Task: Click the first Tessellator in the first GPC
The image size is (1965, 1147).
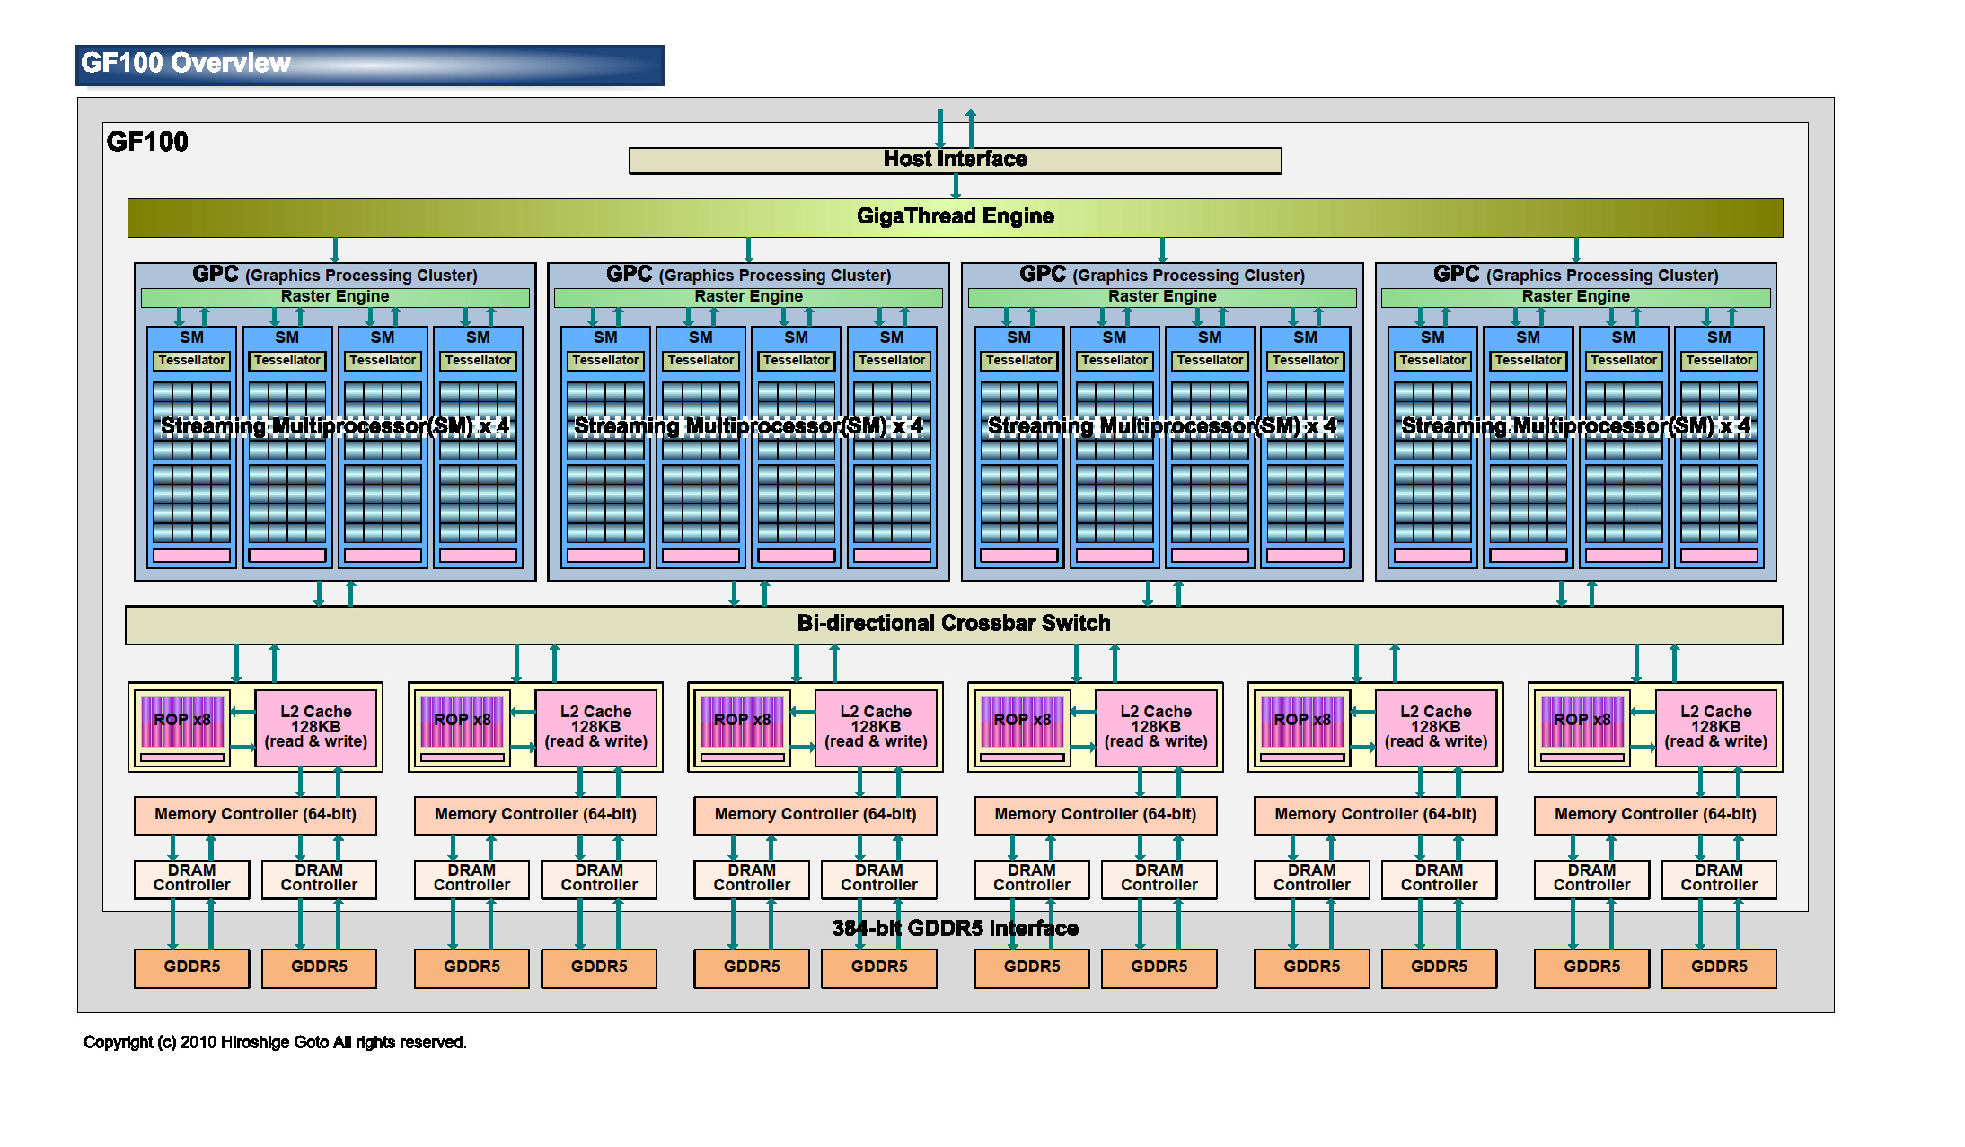Action: 191,361
